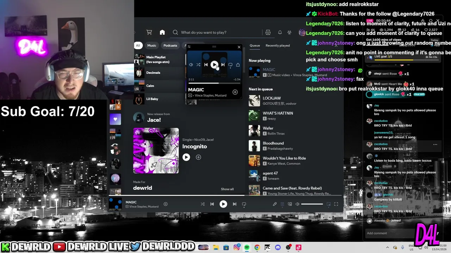Click the Add comment field in the TikTok LIVE panel
The image size is (451, 253).
[x=389, y=233]
